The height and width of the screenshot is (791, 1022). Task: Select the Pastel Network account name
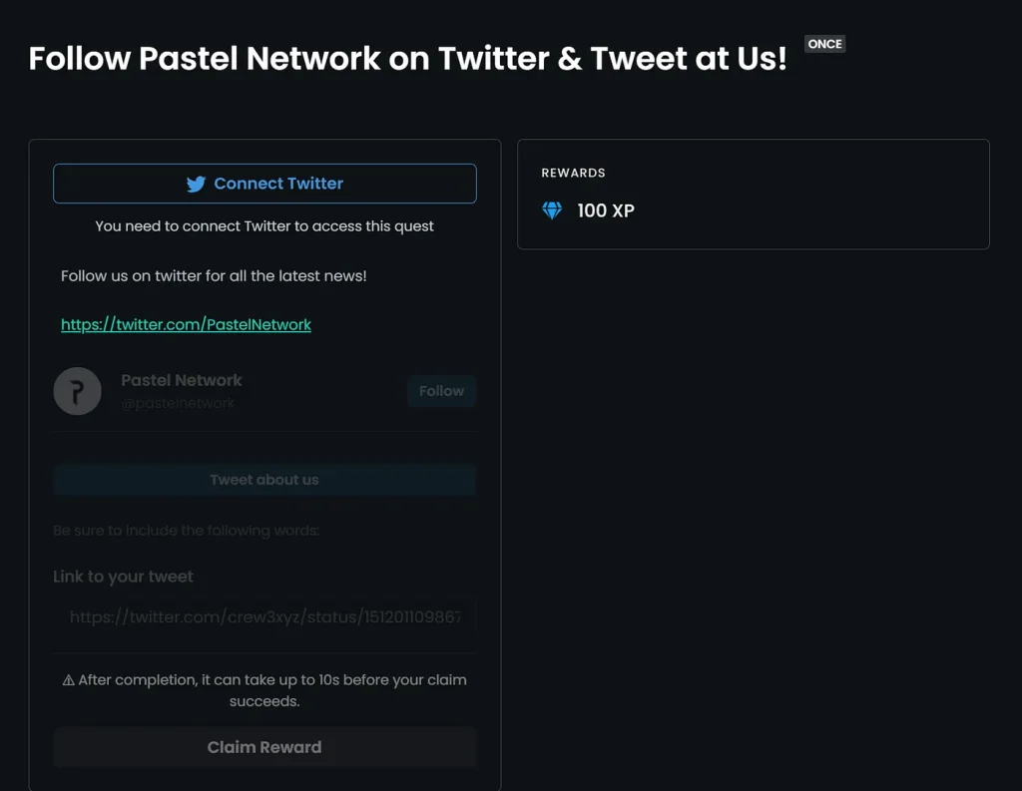[x=182, y=380]
